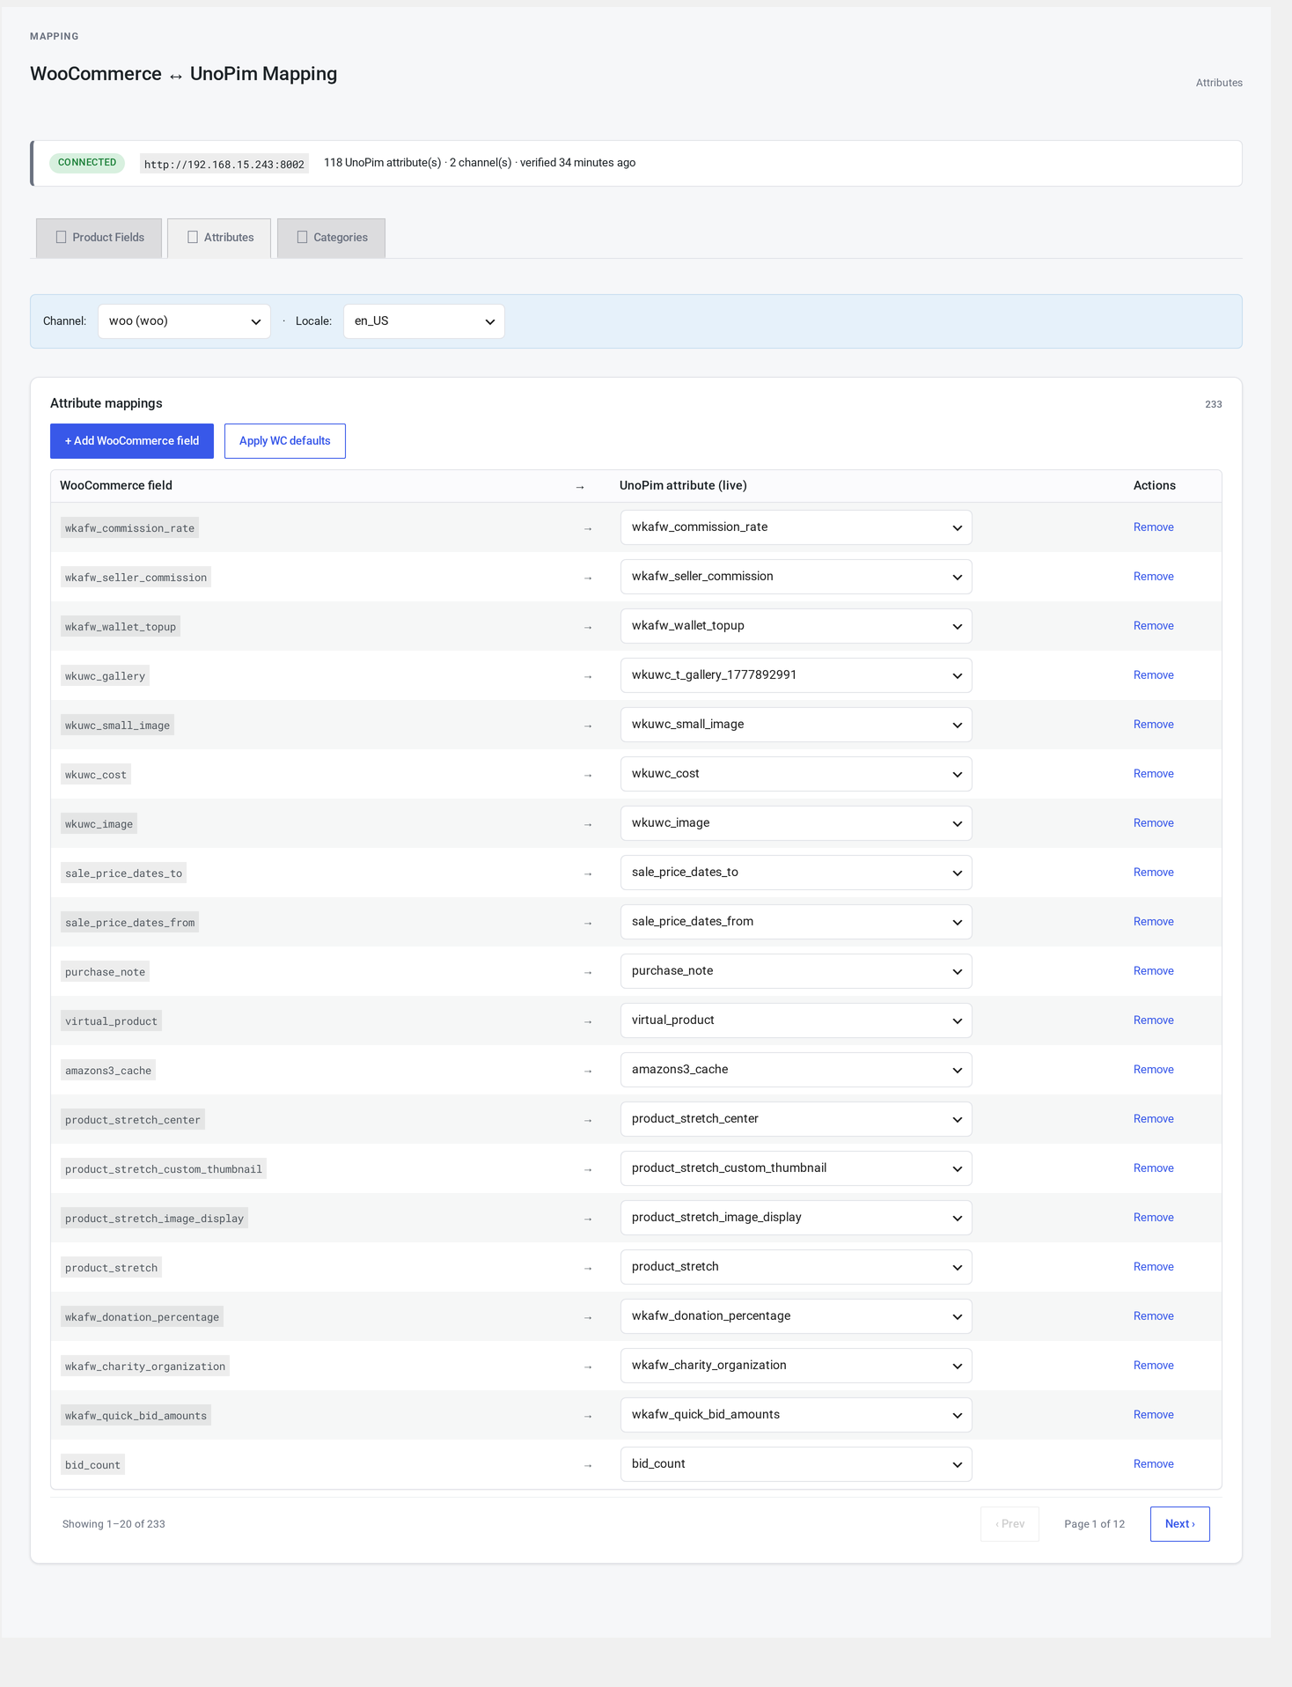Click the Page 1 of 12 indicator

point(1094,1524)
